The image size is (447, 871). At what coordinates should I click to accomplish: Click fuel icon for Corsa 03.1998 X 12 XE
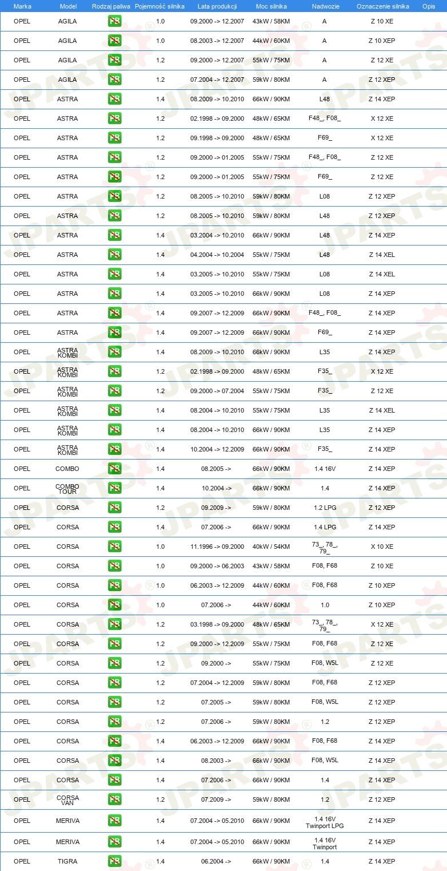point(115,624)
